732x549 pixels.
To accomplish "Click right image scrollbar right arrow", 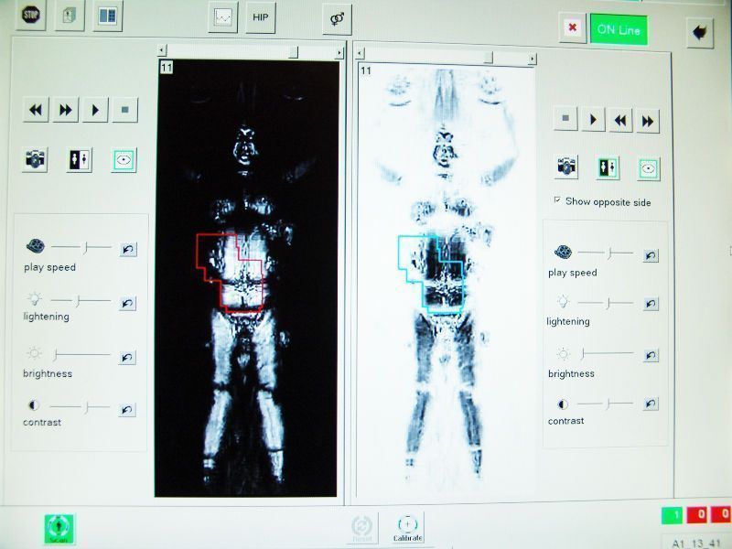I will (533, 59).
